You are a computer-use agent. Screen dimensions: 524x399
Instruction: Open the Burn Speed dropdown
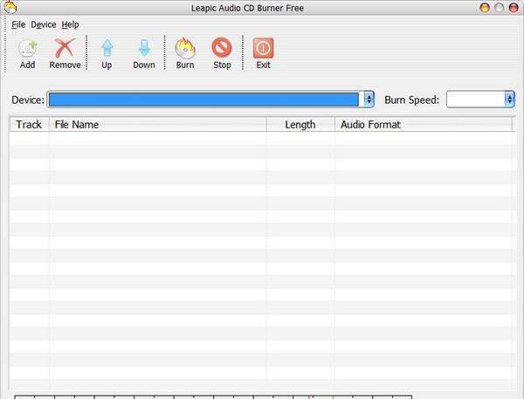(x=480, y=100)
